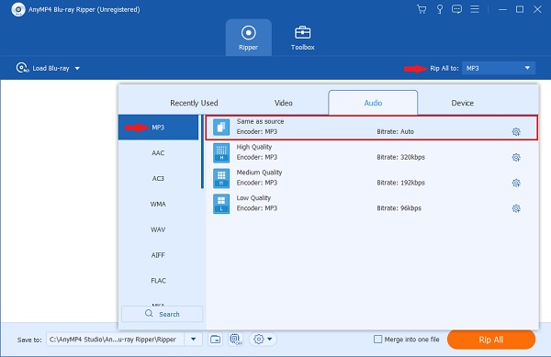The width and height of the screenshot is (551, 357).
Task: Switch to Recently Used tab
Action: (194, 103)
